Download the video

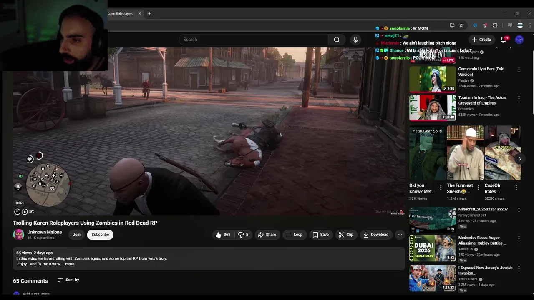click(x=375, y=235)
